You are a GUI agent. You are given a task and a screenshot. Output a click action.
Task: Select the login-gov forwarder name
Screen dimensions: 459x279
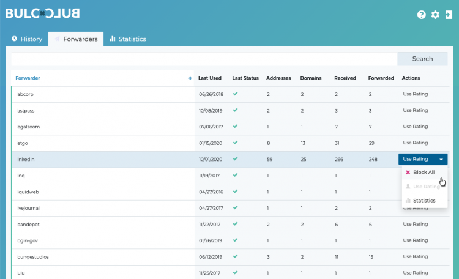click(x=27, y=240)
